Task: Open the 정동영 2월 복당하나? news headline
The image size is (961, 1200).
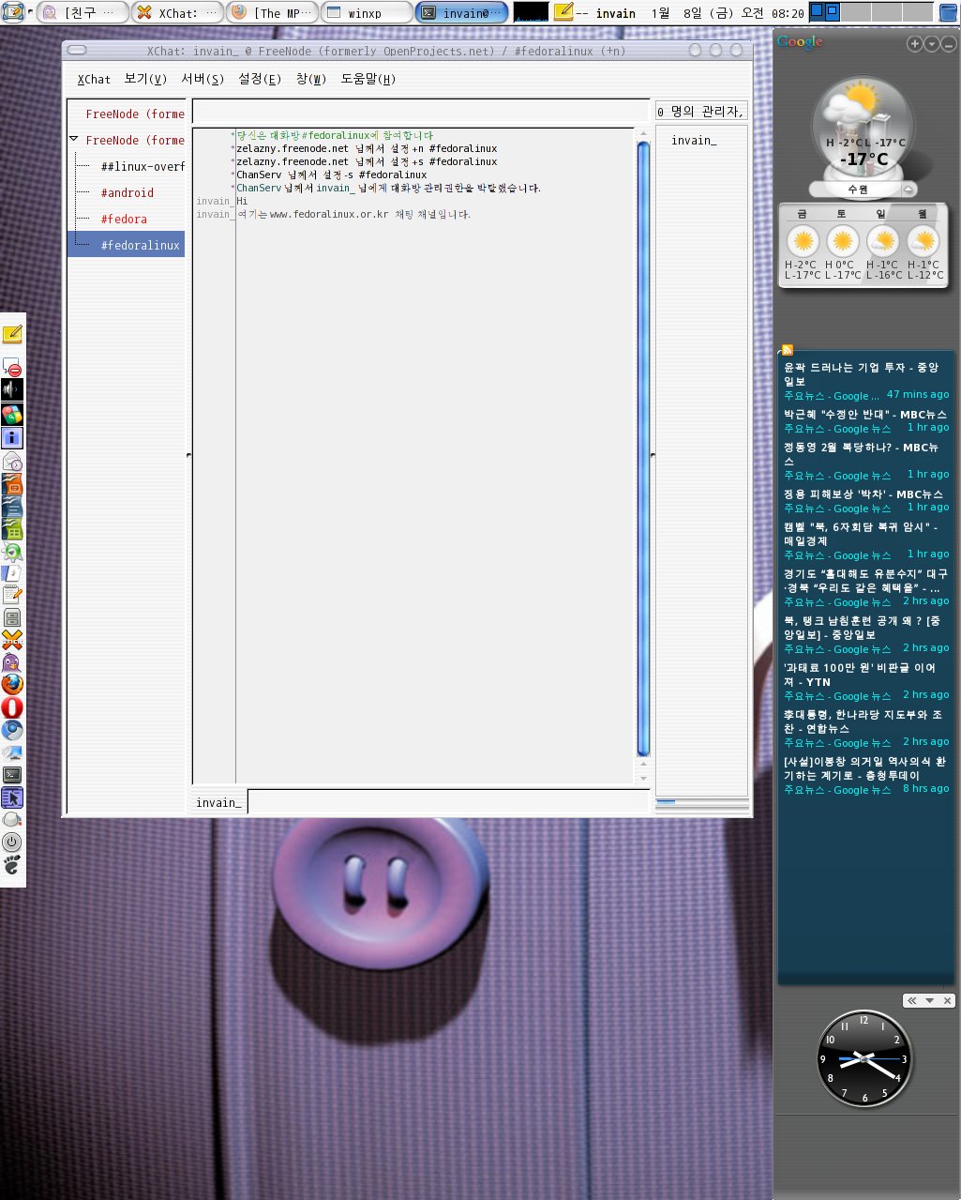Action: click(862, 454)
